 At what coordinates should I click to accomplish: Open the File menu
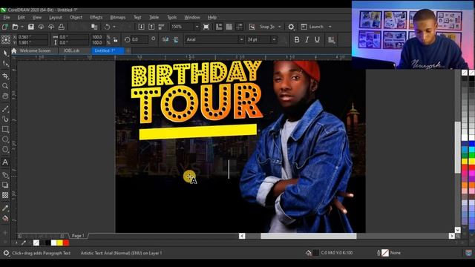pos(7,17)
